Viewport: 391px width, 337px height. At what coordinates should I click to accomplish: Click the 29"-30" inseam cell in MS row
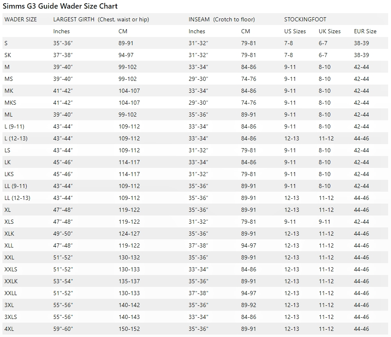tap(198, 79)
